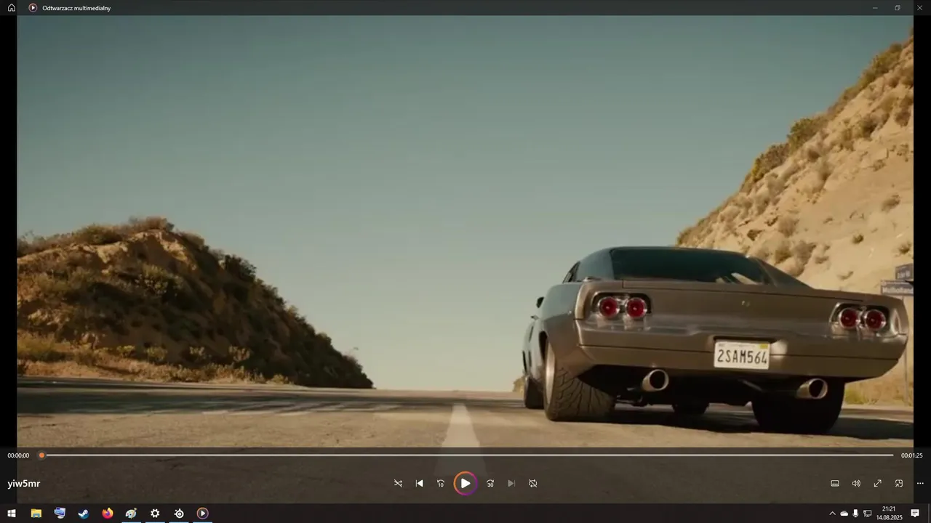Open the computer monitor app in taskbar
The height and width of the screenshot is (523, 931).
pyautogui.click(x=60, y=514)
